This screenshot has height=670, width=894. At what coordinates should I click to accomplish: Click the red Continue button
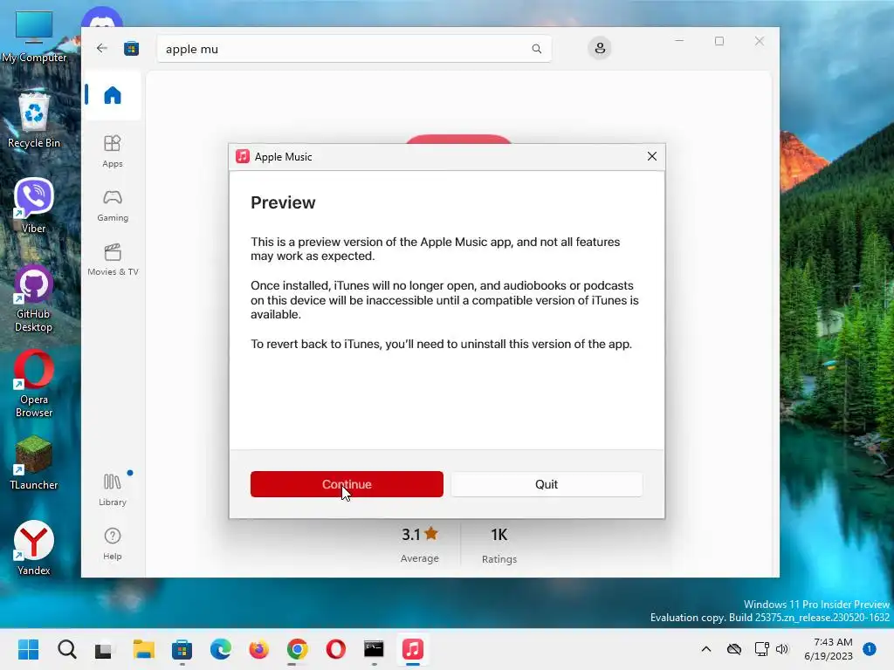pos(347,484)
